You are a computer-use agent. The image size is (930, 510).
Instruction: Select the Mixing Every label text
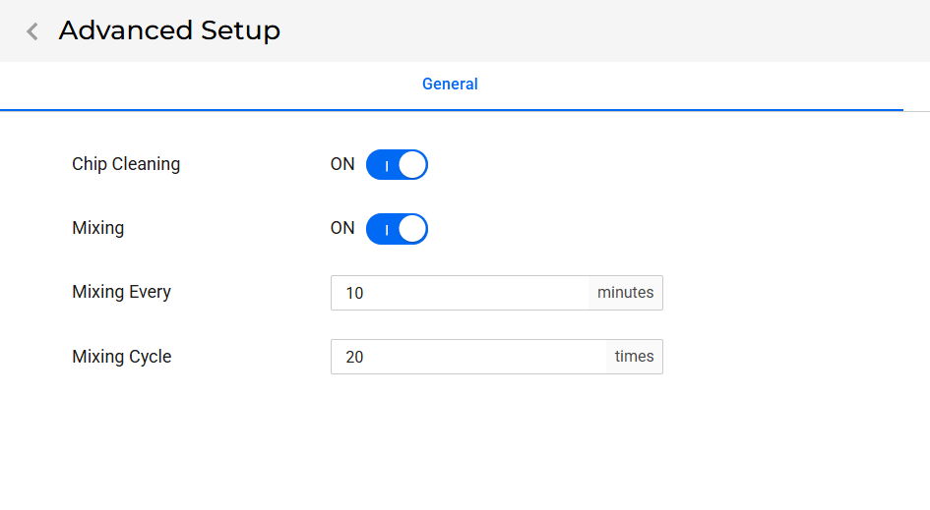coord(122,292)
